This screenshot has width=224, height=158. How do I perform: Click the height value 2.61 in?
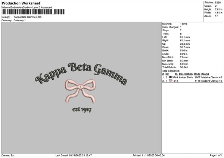218,9
